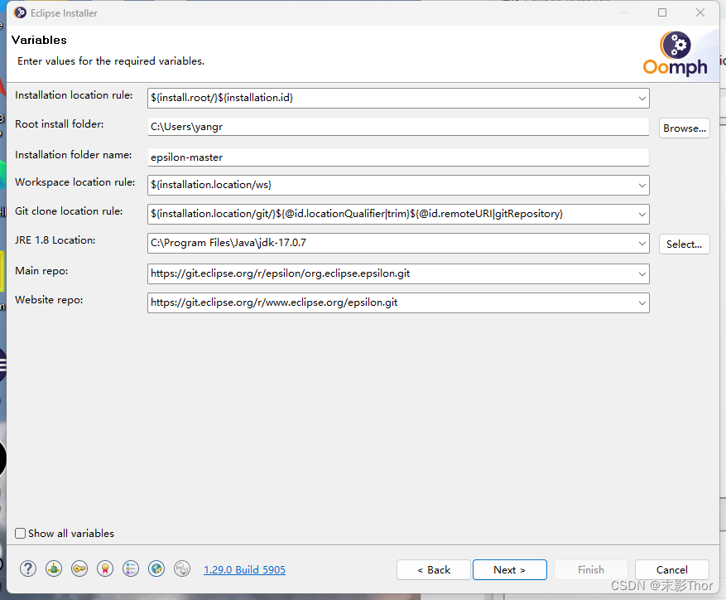The image size is (726, 600).
Task: Expand the Workspace location rule dropdown
Action: point(642,186)
